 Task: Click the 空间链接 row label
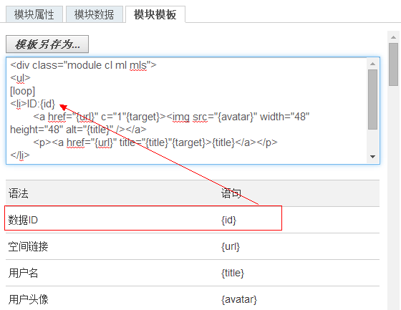coord(28,246)
